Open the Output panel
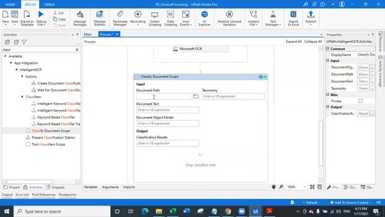The height and width of the screenshot is (217, 385). click(x=7, y=195)
